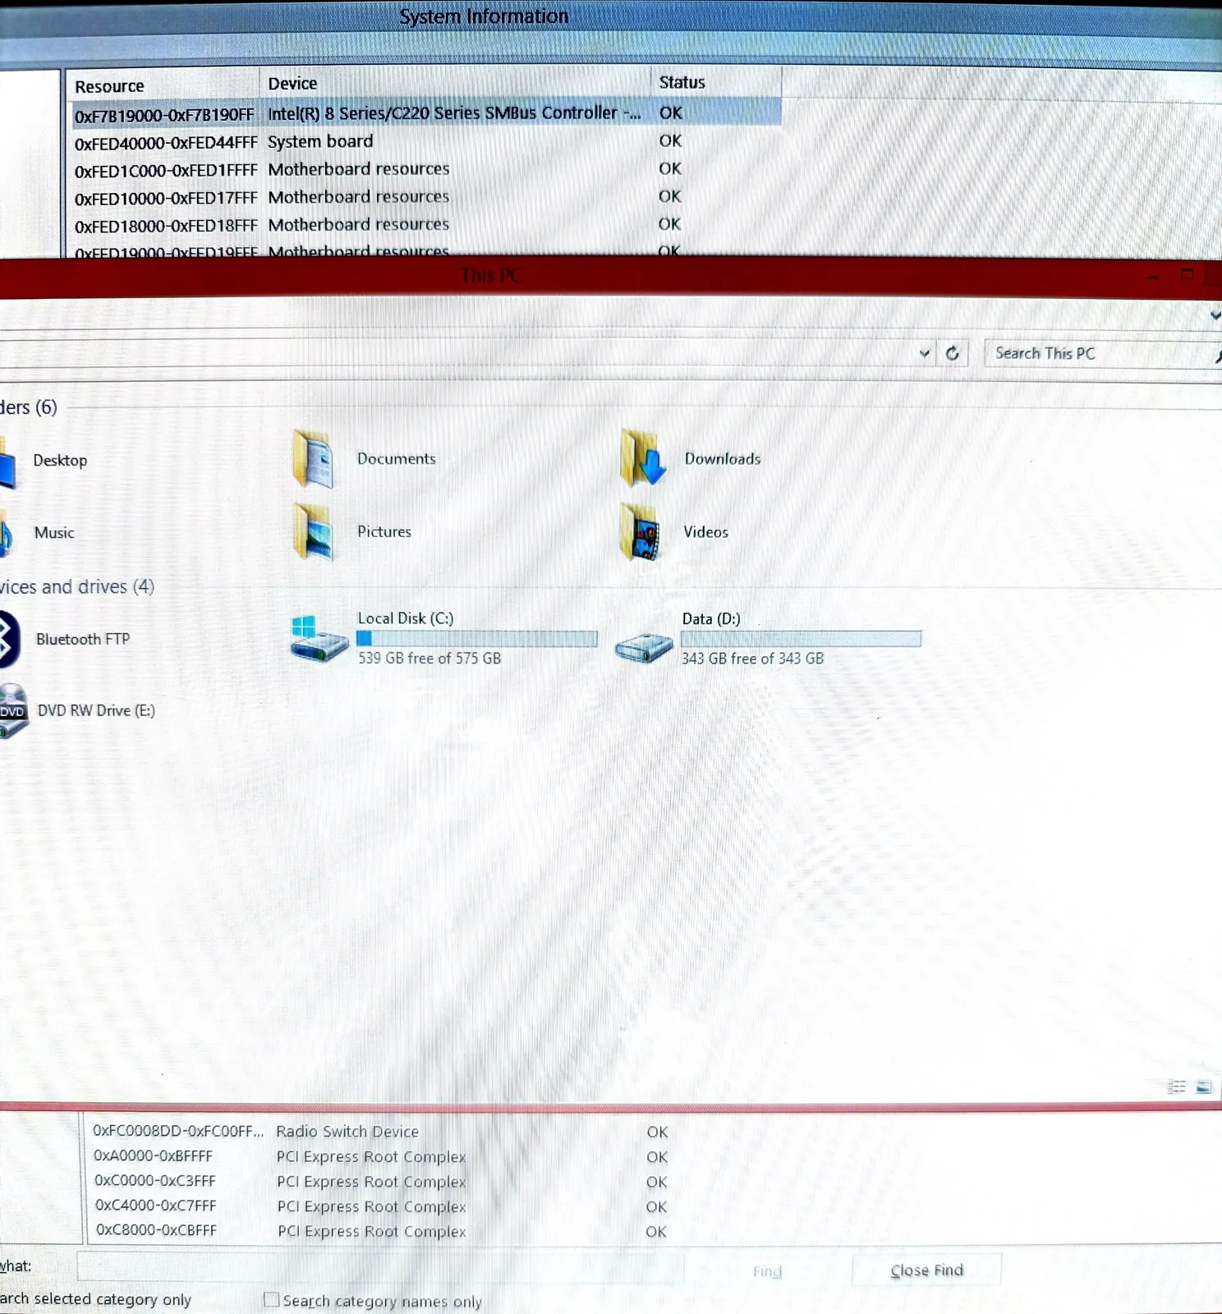1222x1314 pixels.
Task: Sort by the Status column header
Action: click(x=716, y=82)
